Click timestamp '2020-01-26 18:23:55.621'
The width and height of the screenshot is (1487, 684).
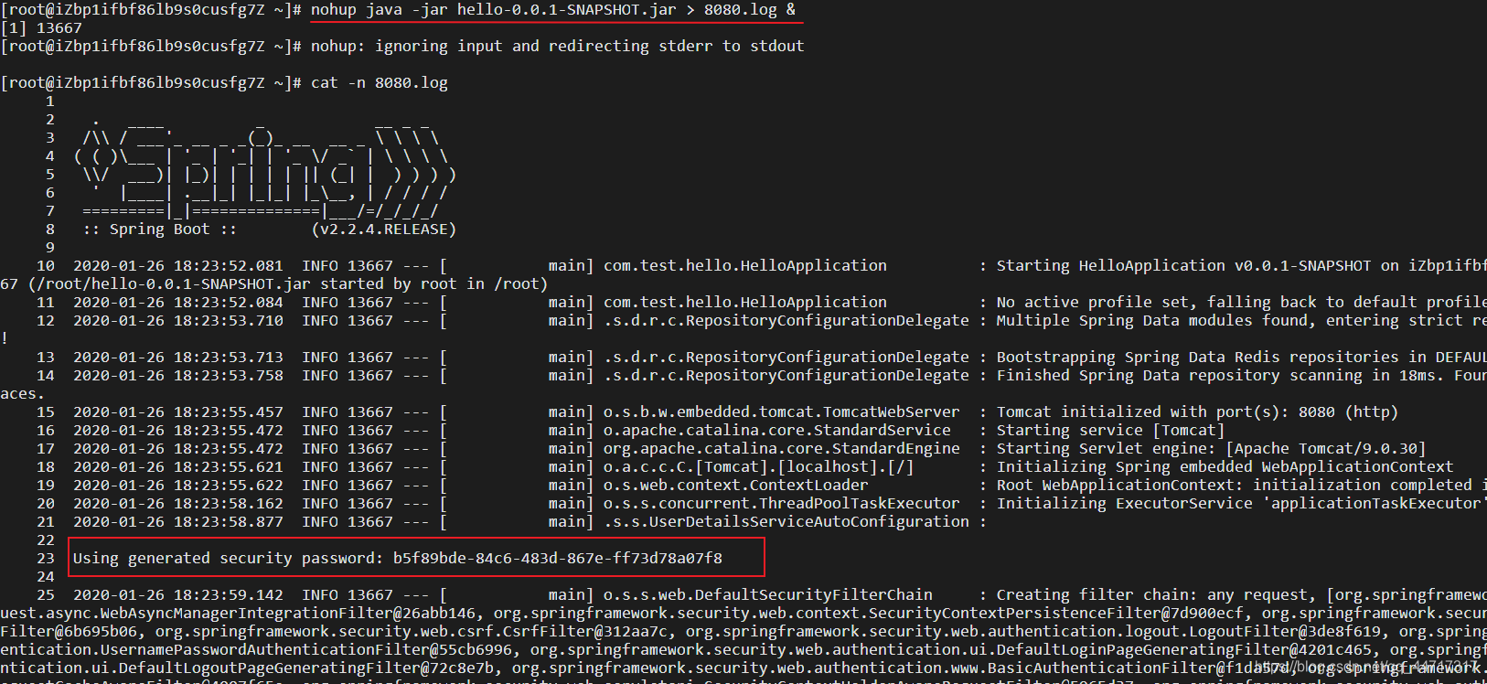(x=178, y=466)
